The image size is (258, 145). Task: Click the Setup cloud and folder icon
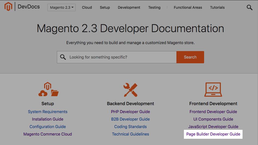coord(48,89)
